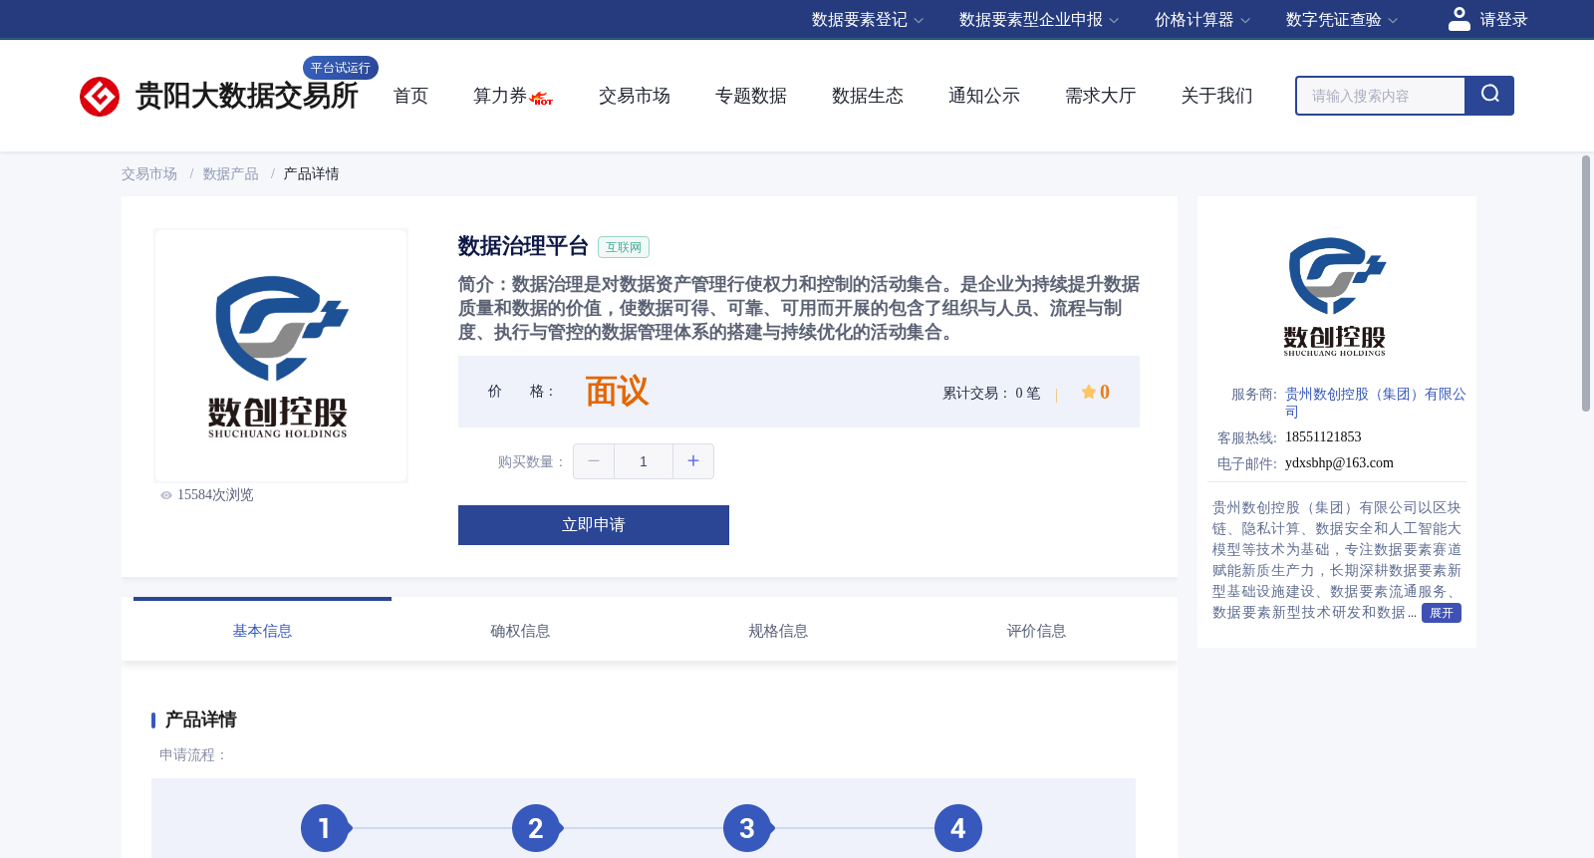
Task: Open the 通知公示 menu item
Action: pyautogui.click(x=984, y=96)
